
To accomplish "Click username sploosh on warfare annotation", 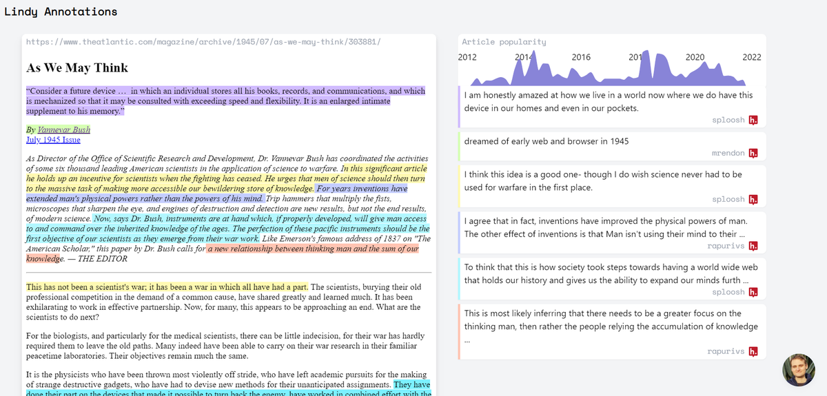I will [728, 200].
